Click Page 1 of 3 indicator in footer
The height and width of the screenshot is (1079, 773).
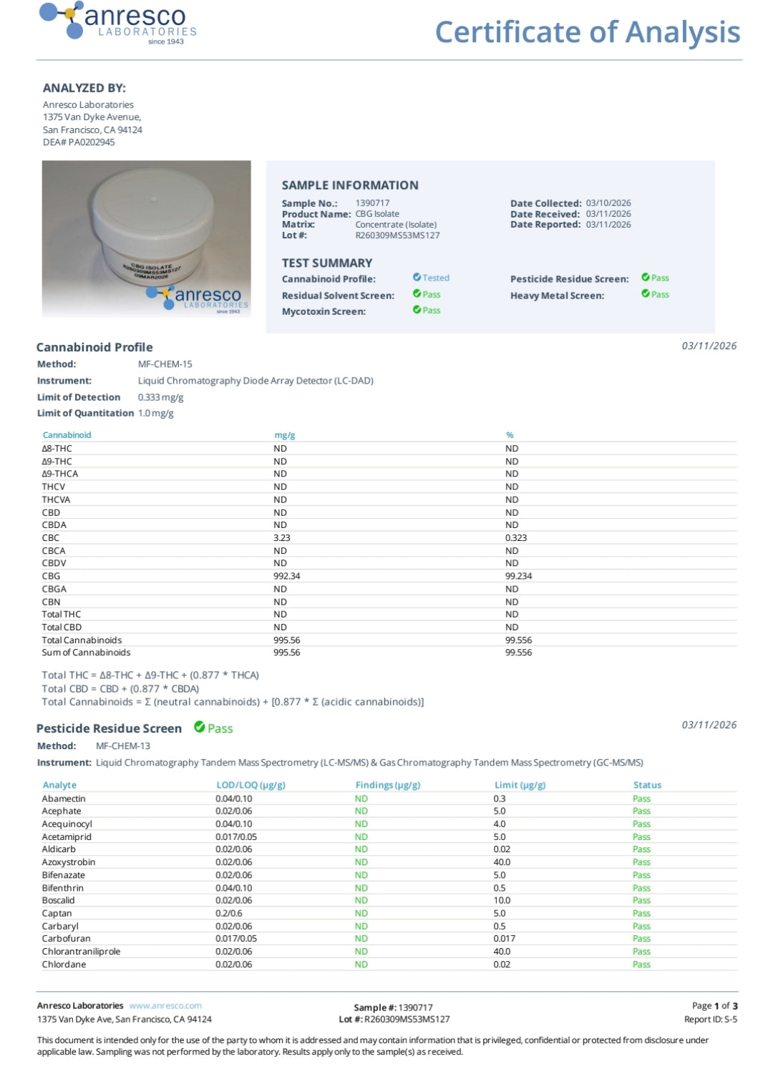click(x=715, y=1005)
